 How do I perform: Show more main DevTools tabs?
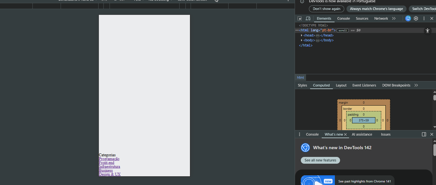[x=394, y=18]
